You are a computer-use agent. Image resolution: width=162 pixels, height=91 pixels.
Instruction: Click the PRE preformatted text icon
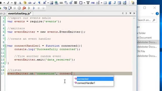[93, 3]
